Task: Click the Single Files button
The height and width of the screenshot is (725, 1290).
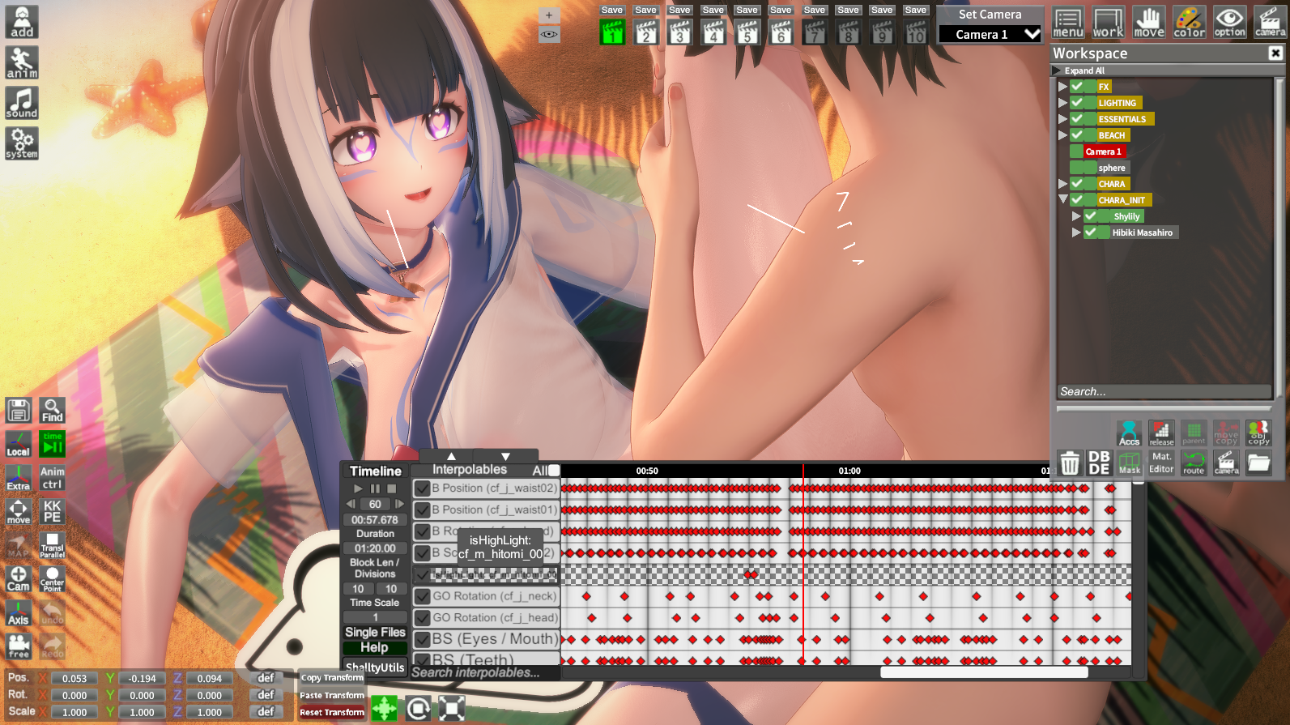Action: [375, 632]
